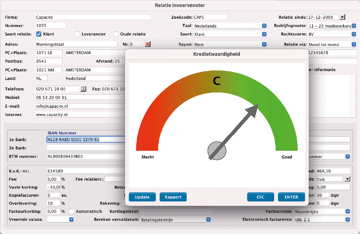Click the IBAN Nummer column heading

pos(62,133)
